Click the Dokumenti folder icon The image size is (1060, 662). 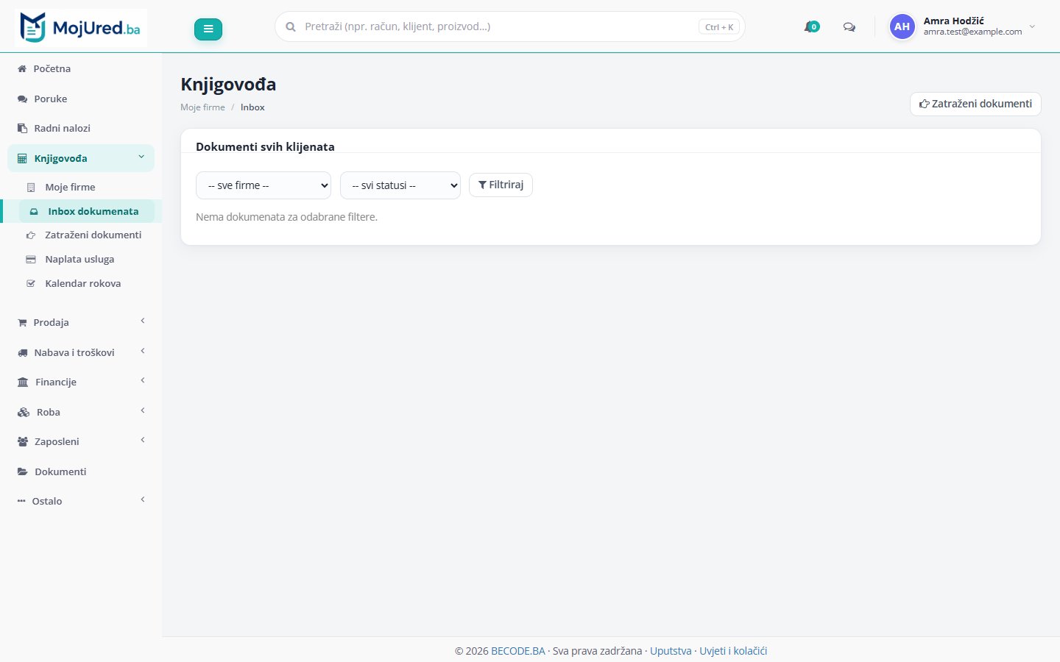(23, 471)
